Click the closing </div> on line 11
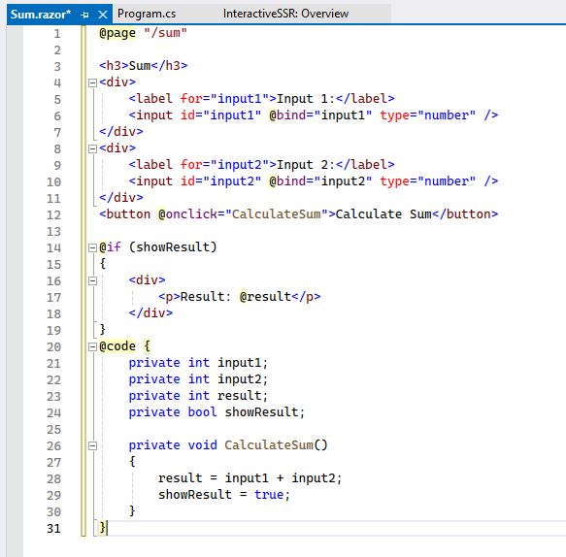The image size is (566, 557). tap(121, 198)
